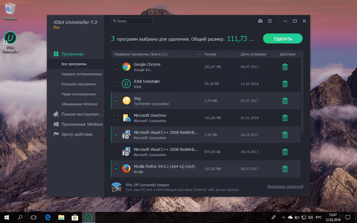Screen dimensions: 357x223
Task: Select Недавно установленные in sidebar
Action: [x=81, y=74]
